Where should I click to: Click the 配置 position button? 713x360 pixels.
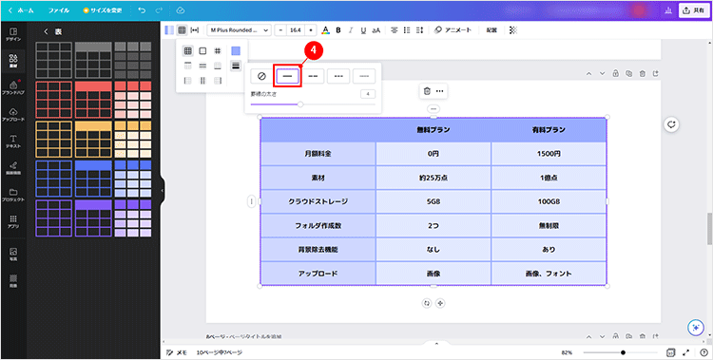491,30
